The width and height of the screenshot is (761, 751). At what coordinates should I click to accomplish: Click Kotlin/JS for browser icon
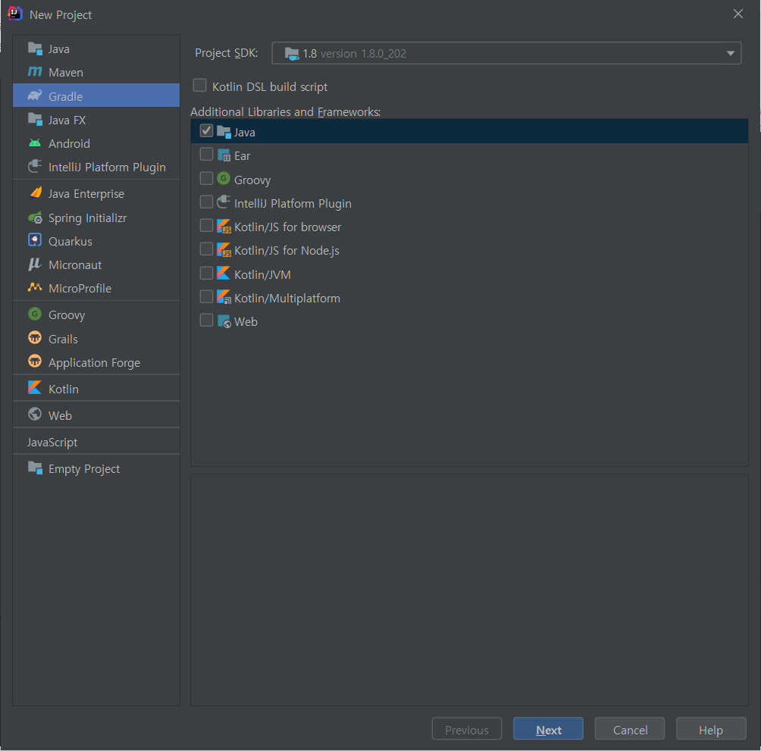click(224, 226)
